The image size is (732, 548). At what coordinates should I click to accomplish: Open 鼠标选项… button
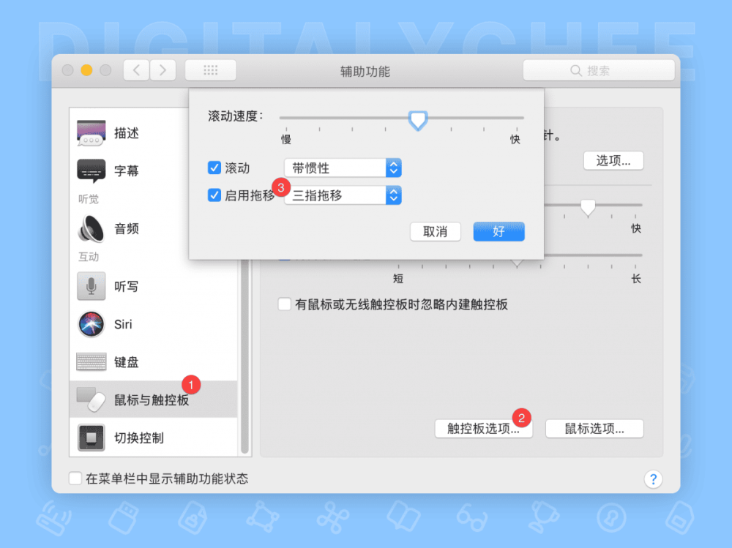pos(594,429)
